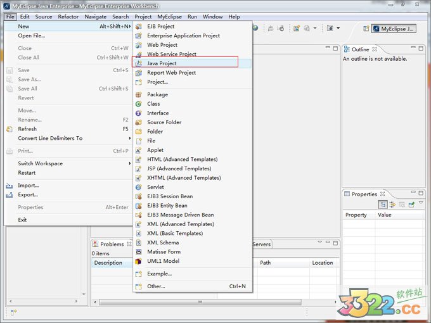Click the Applet icon
The height and width of the screenshot is (323, 431).
point(139,150)
